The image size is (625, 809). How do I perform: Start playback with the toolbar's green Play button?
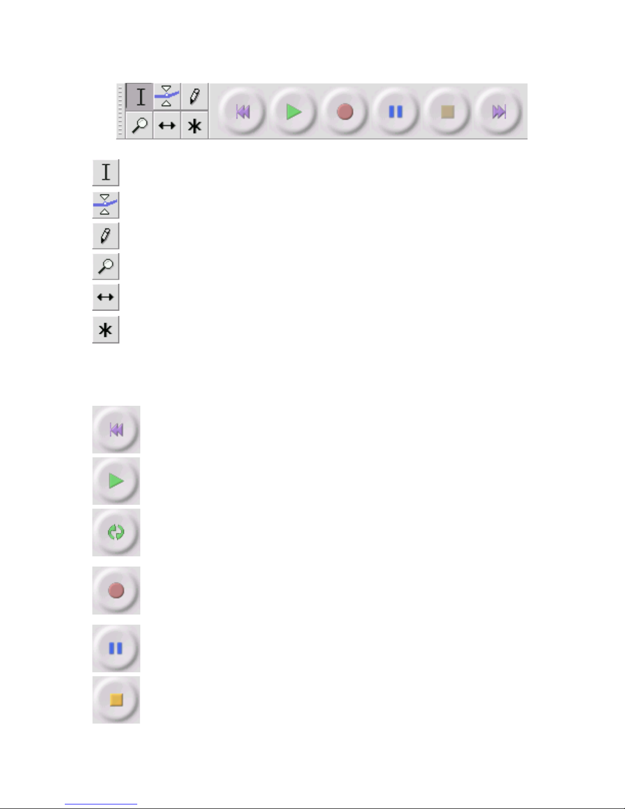(x=293, y=111)
